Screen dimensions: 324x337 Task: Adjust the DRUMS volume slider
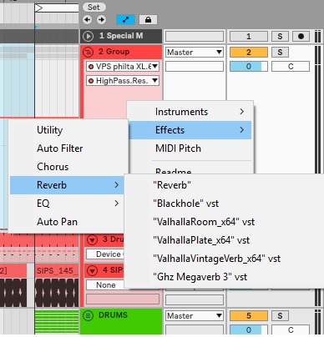click(249, 330)
